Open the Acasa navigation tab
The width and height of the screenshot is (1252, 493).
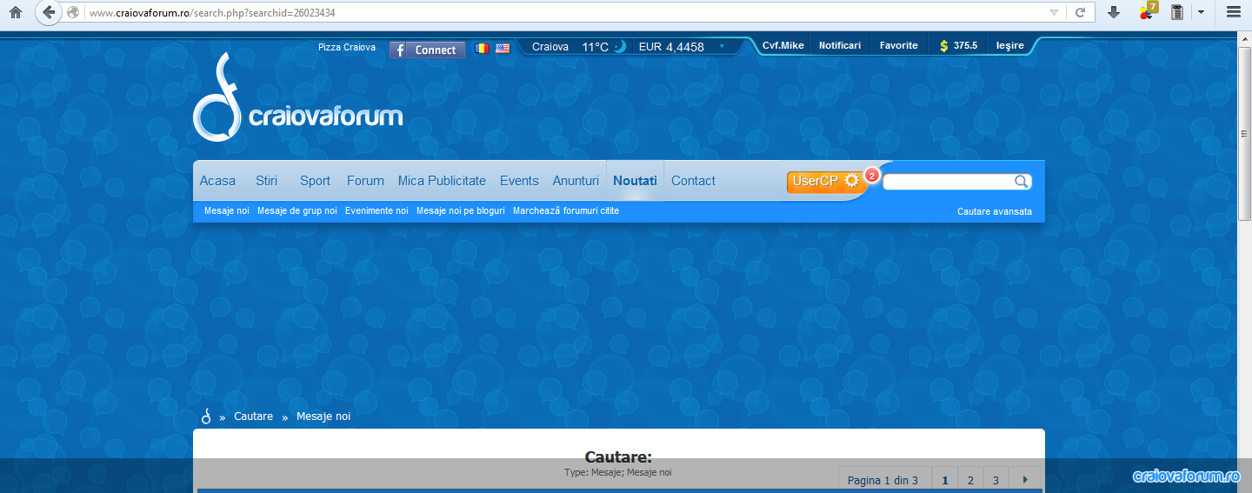pyautogui.click(x=217, y=181)
